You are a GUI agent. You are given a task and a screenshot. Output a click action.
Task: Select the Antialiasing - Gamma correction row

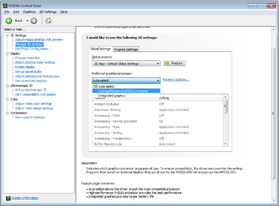click(x=158, y=121)
